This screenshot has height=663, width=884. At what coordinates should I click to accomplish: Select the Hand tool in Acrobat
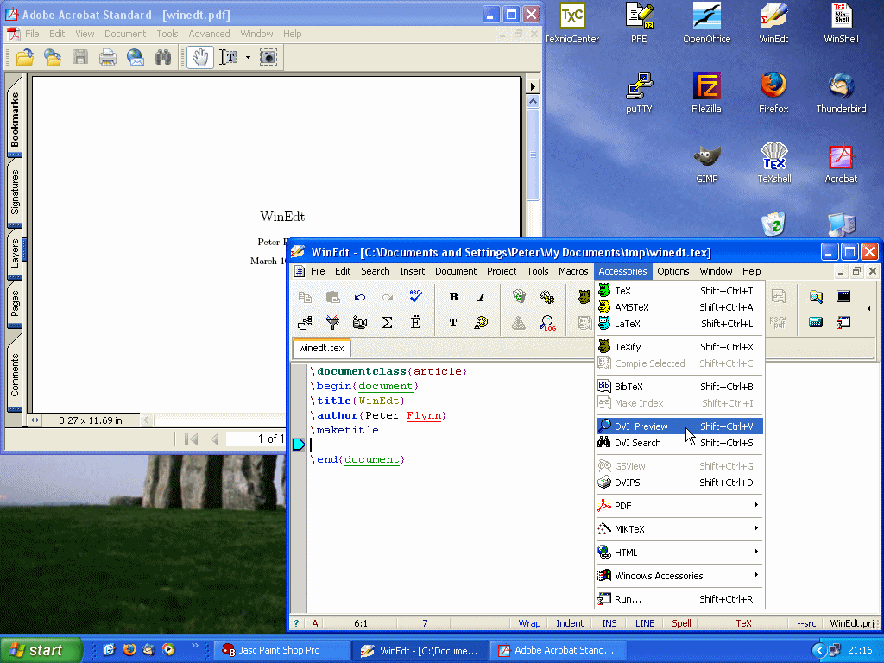pyautogui.click(x=200, y=57)
